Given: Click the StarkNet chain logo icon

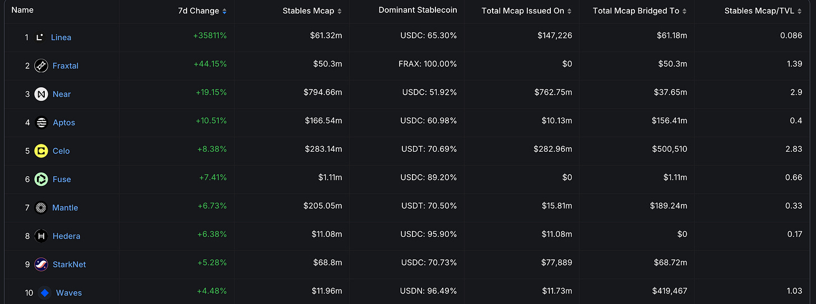Looking at the screenshot, I should coord(41,264).
